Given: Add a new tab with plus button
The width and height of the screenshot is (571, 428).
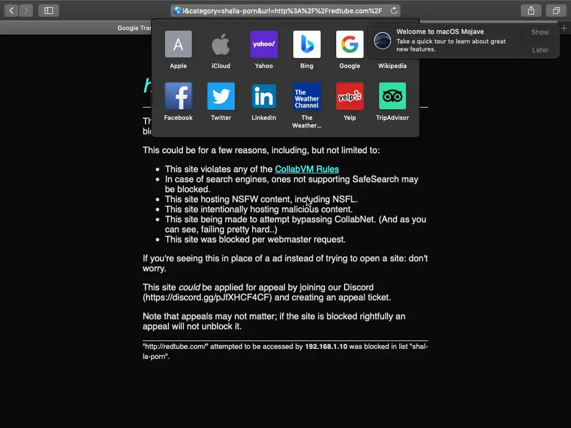Looking at the screenshot, I should (x=564, y=28).
